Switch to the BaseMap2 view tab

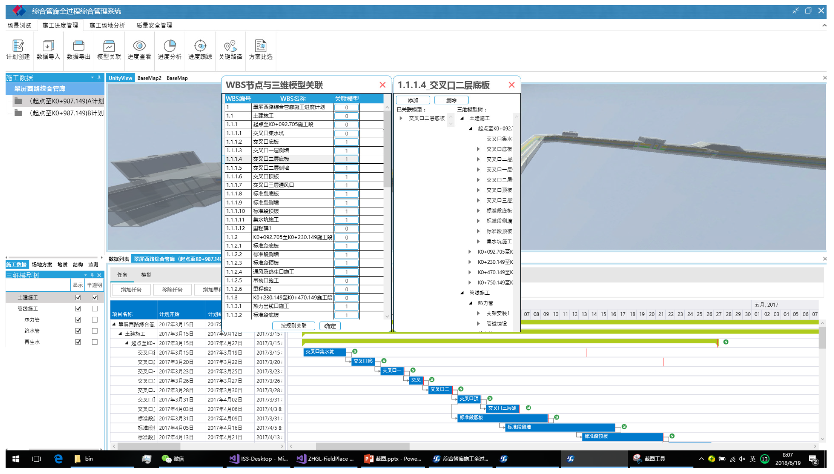pos(149,78)
